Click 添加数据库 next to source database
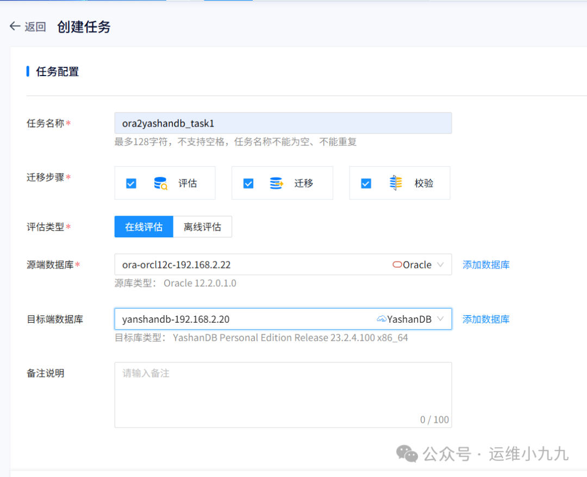 [x=486, y=265]
